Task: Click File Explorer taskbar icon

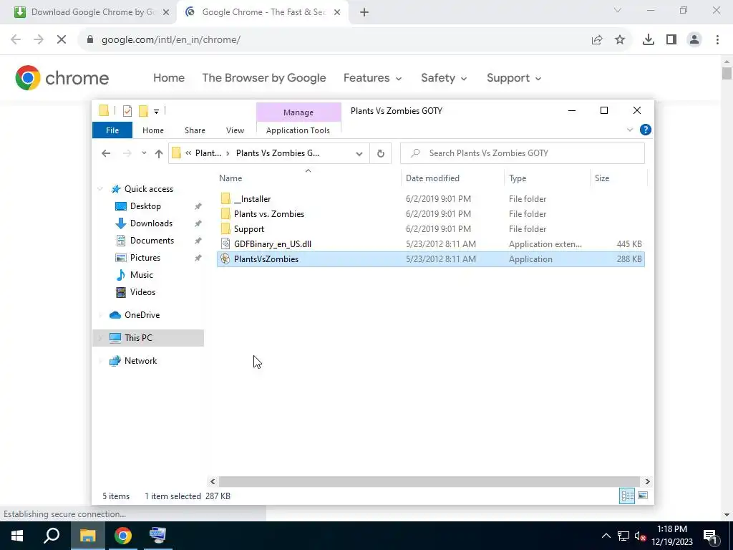Action: click(87, 536)
